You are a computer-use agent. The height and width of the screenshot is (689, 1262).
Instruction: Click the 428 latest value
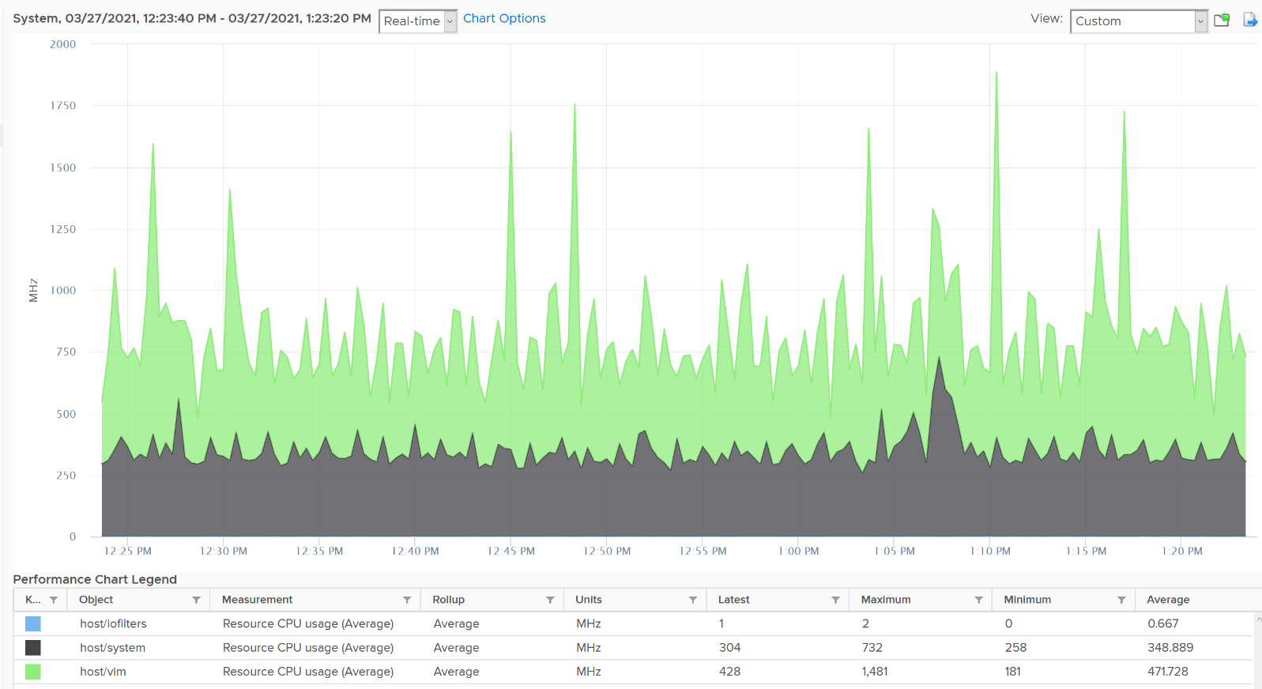(x=729, y=672)
